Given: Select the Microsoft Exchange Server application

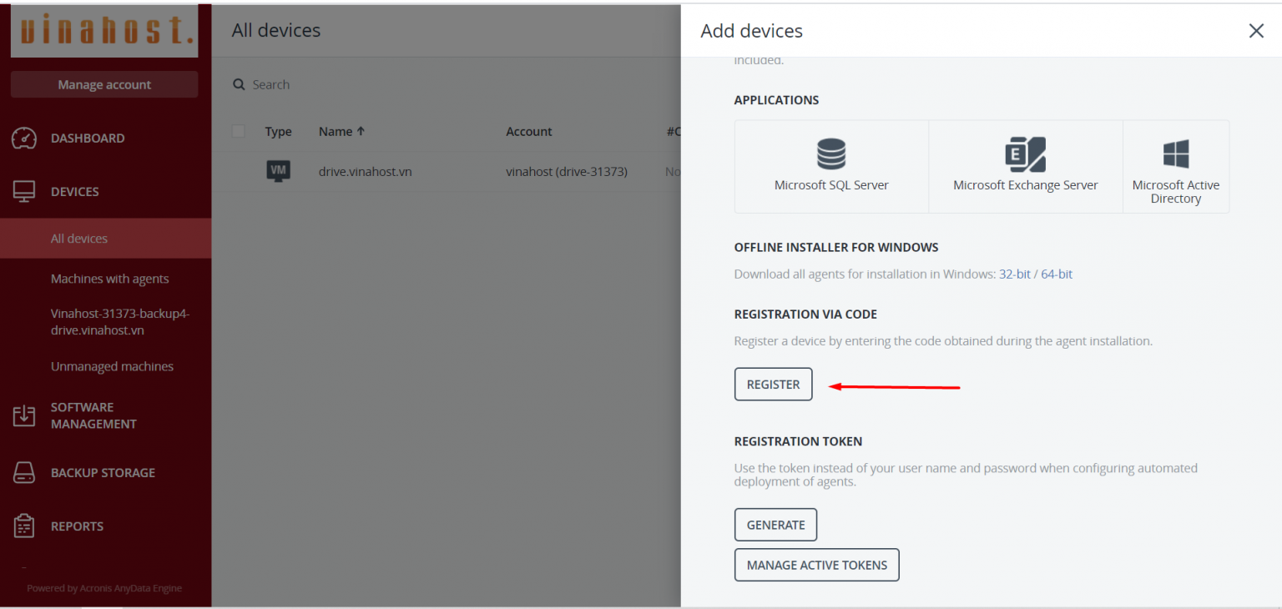Looking at the screenshot, I should pos(1025,166).
